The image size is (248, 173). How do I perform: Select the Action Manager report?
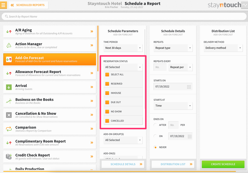pyautogui.click(x=50, y=45)
